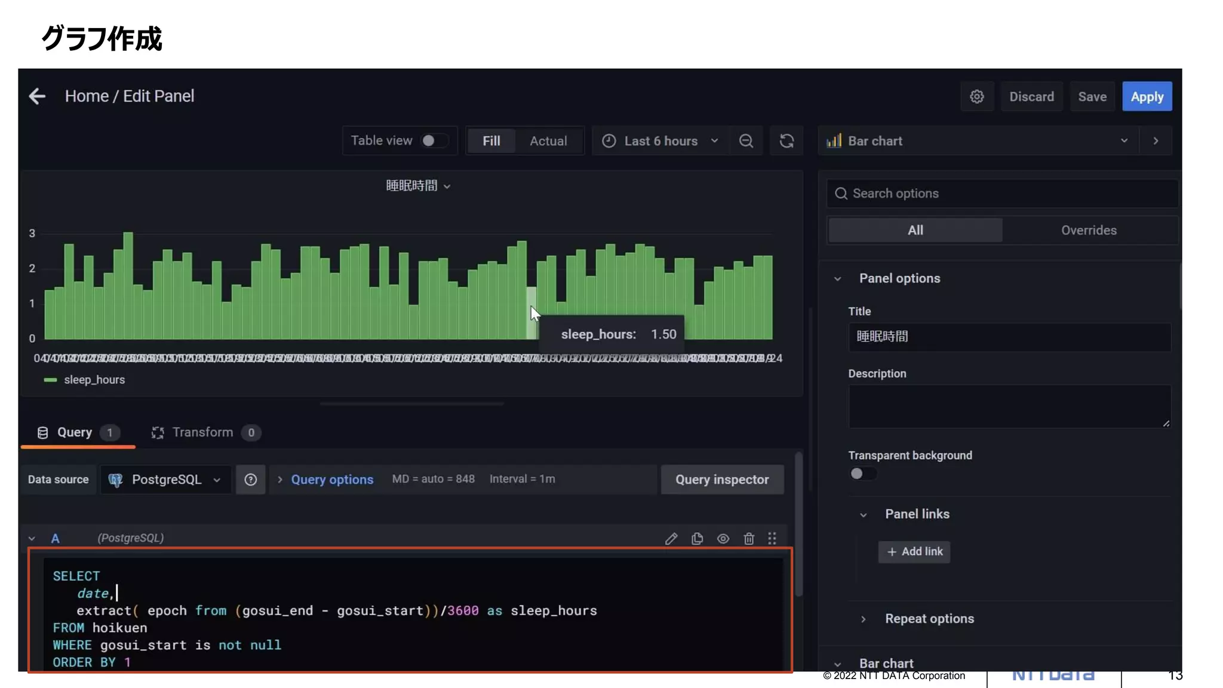Click the sleep_hours legend color swatch
The image size is (1223, 688).
click(50, 380)
